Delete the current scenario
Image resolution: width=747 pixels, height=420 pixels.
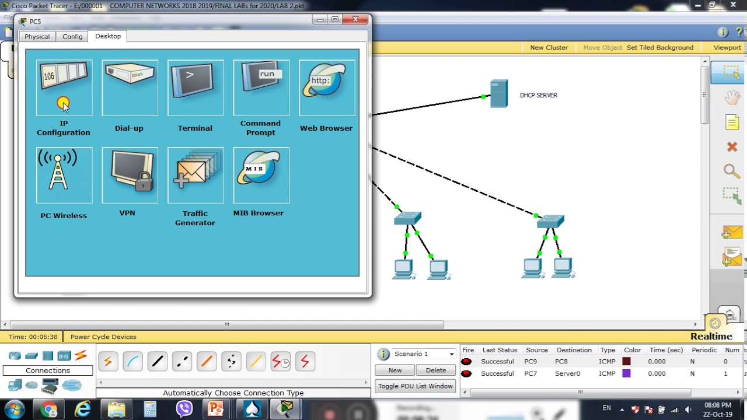(436, 370)
